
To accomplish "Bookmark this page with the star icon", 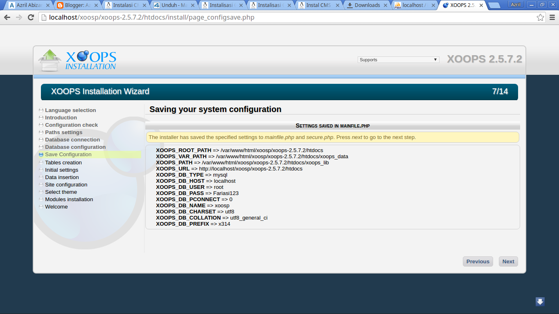I will [541, 18].
